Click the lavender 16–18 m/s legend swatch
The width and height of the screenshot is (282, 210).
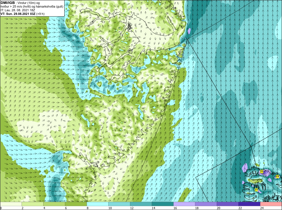(x=184, y=204)
